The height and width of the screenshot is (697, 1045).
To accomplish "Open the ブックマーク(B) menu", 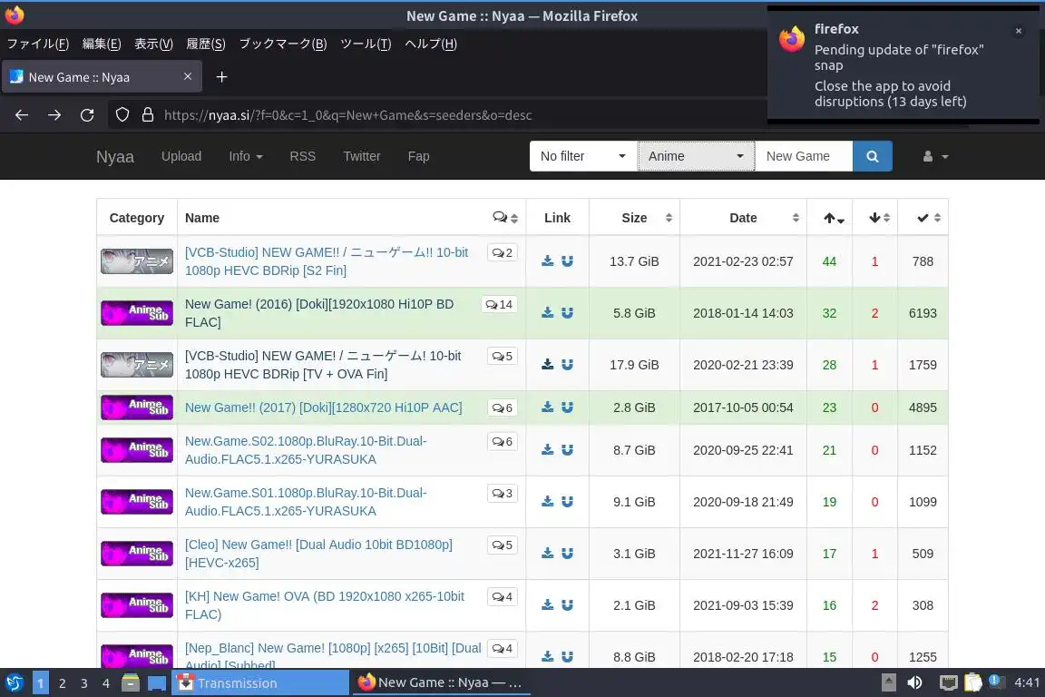I will (283, 44).
